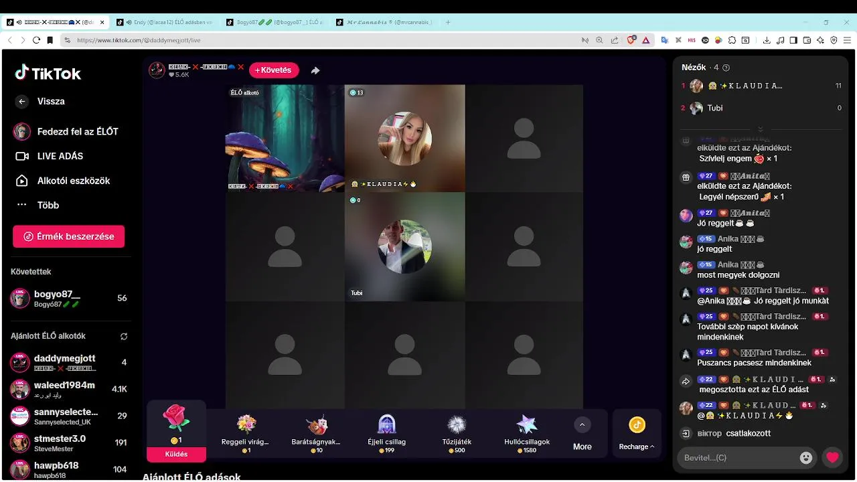Reload the page in browser

[x=36, y=40]
